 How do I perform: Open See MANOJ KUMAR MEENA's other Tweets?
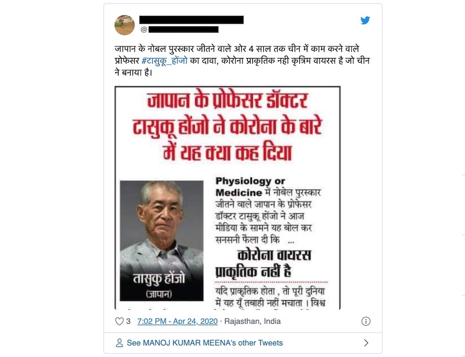(x=205, y=343)
